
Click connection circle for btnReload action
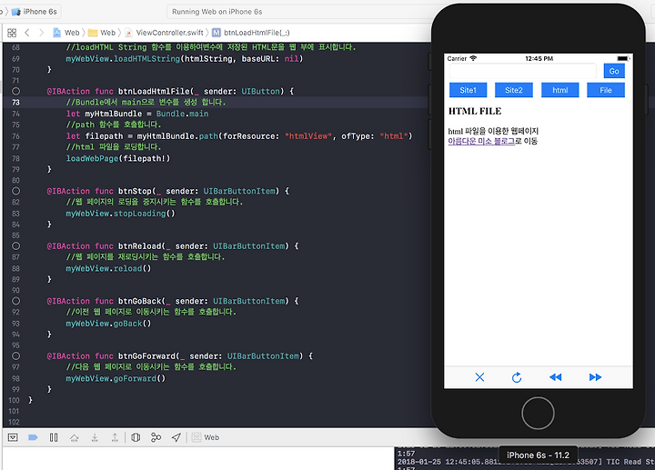point(15,245)
